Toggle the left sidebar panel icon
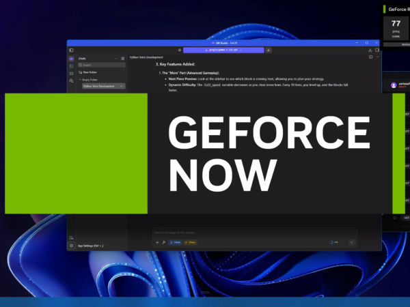Image resolution: width=410 pixels, height=307 pixels. 71,50
